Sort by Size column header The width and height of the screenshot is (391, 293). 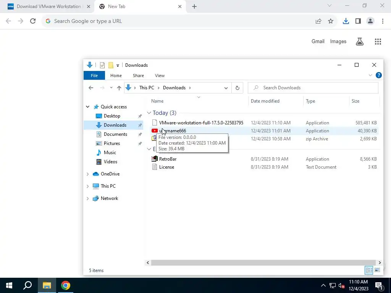[x=355, y=101]
